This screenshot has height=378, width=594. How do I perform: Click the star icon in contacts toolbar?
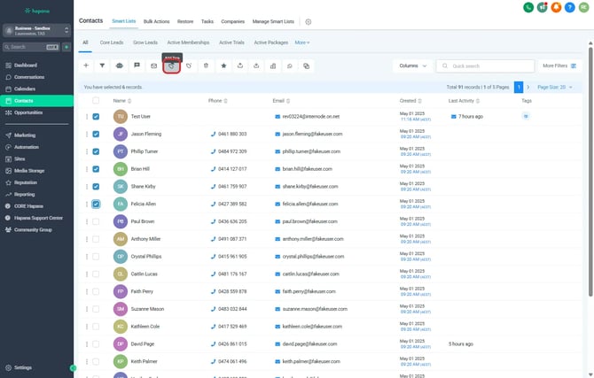click(223, 66)
